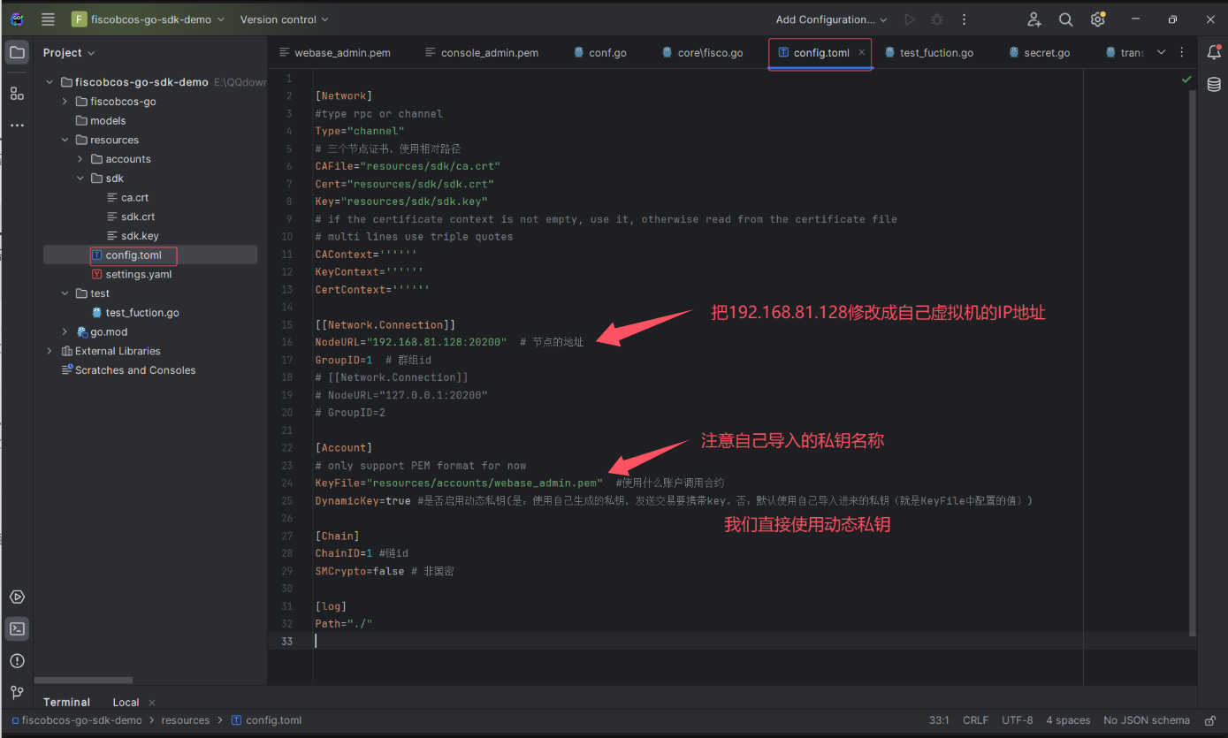This screenshot has height=738, width=1228.
Task: Open the Services tool window icon
Action: [17, 597]
